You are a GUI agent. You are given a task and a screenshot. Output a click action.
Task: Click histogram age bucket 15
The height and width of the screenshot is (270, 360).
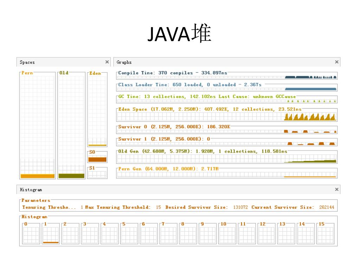[x=325, y=234]
